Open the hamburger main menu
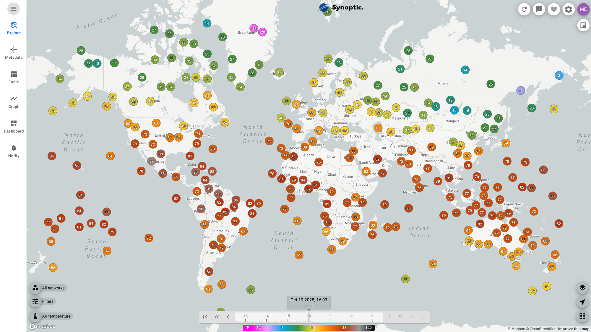The image size is (591, 332). 13,9
